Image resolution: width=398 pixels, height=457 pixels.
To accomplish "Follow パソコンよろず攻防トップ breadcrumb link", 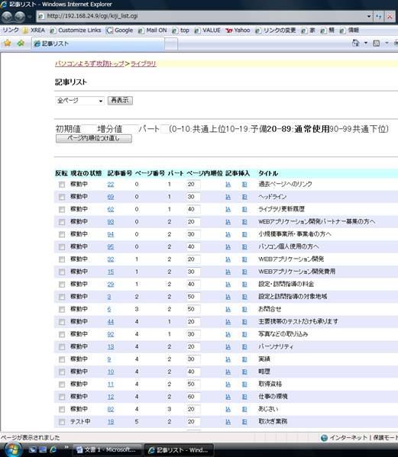I will (x=89, y=64).
